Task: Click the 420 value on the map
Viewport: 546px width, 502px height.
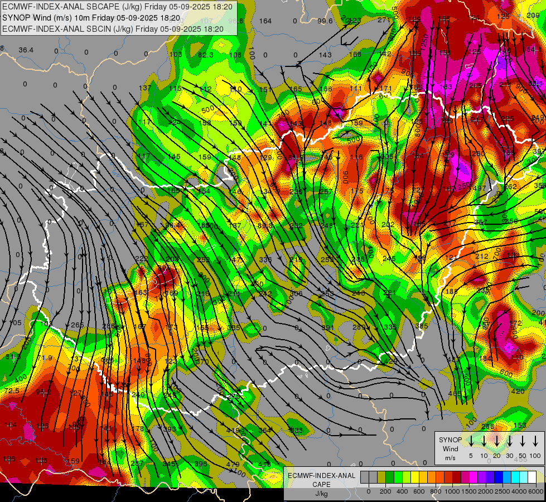Action: point(518,391)
